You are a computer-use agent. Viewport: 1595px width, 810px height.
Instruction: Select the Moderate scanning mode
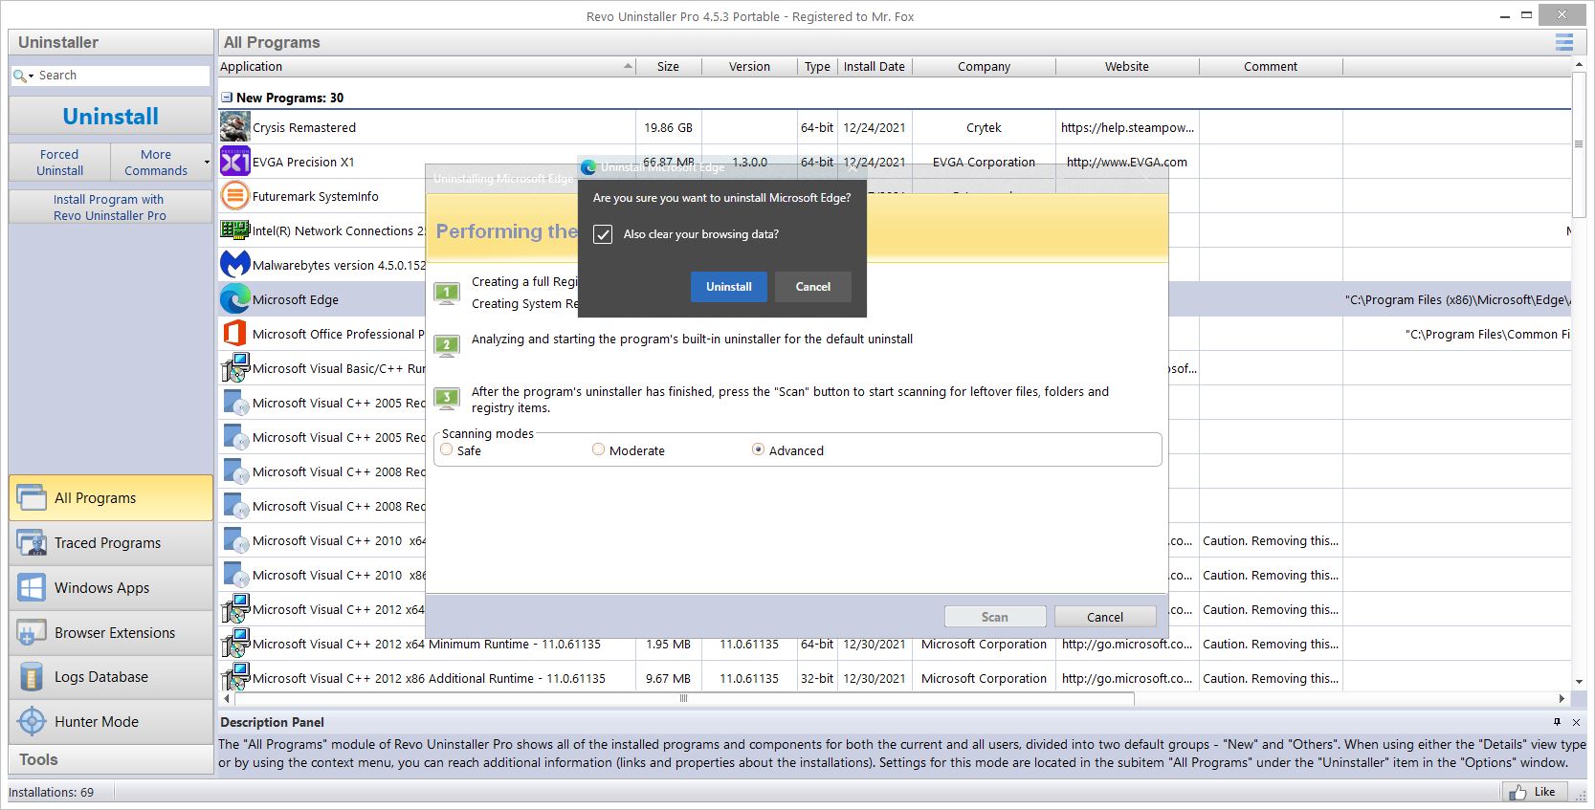click(598, 449)
